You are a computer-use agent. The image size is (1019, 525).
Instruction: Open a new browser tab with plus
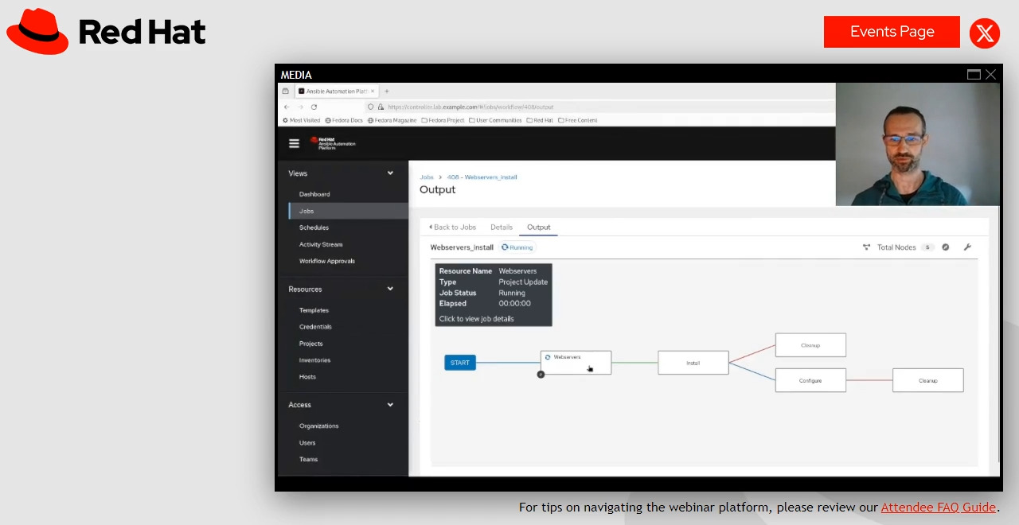[387, 91]
